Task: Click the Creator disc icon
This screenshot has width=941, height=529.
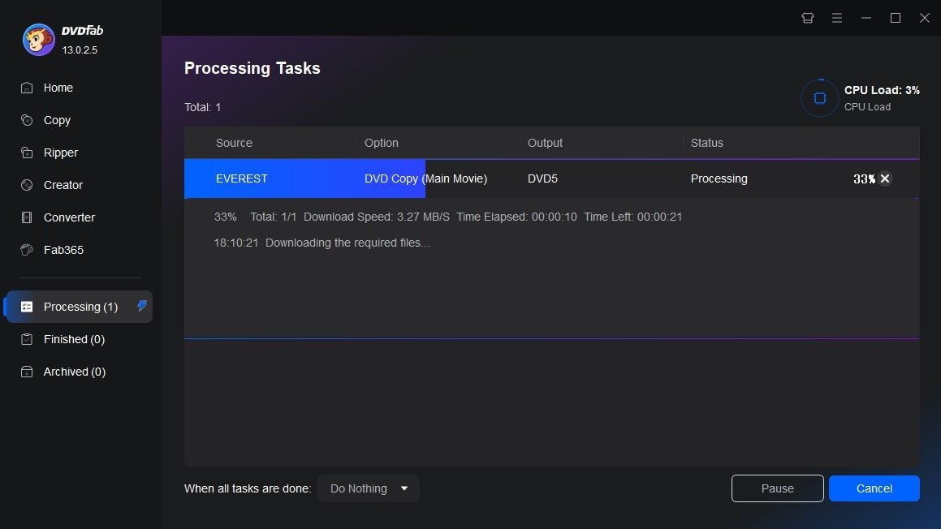Action: point(27,185)
